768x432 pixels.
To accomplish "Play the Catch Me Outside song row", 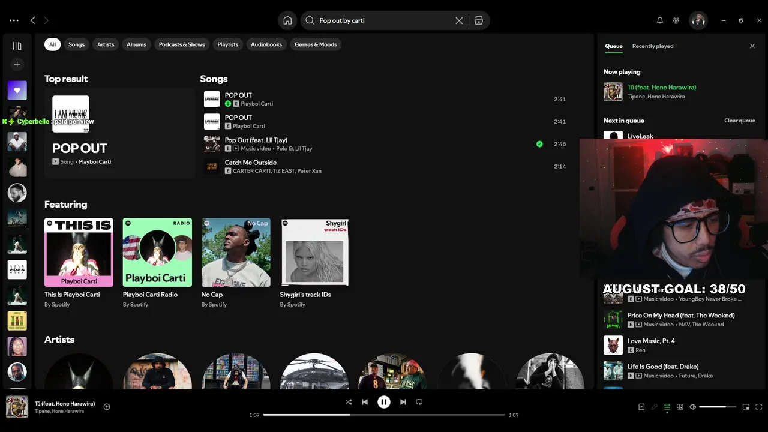I will tap(386, 166).
